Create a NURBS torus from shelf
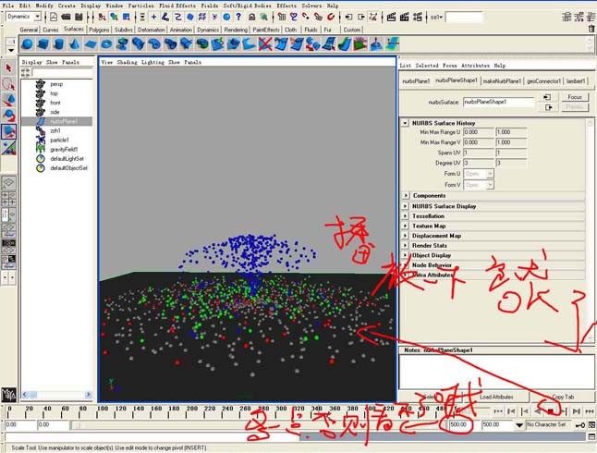This screenshot has height=453, width=597. (106, 44)
